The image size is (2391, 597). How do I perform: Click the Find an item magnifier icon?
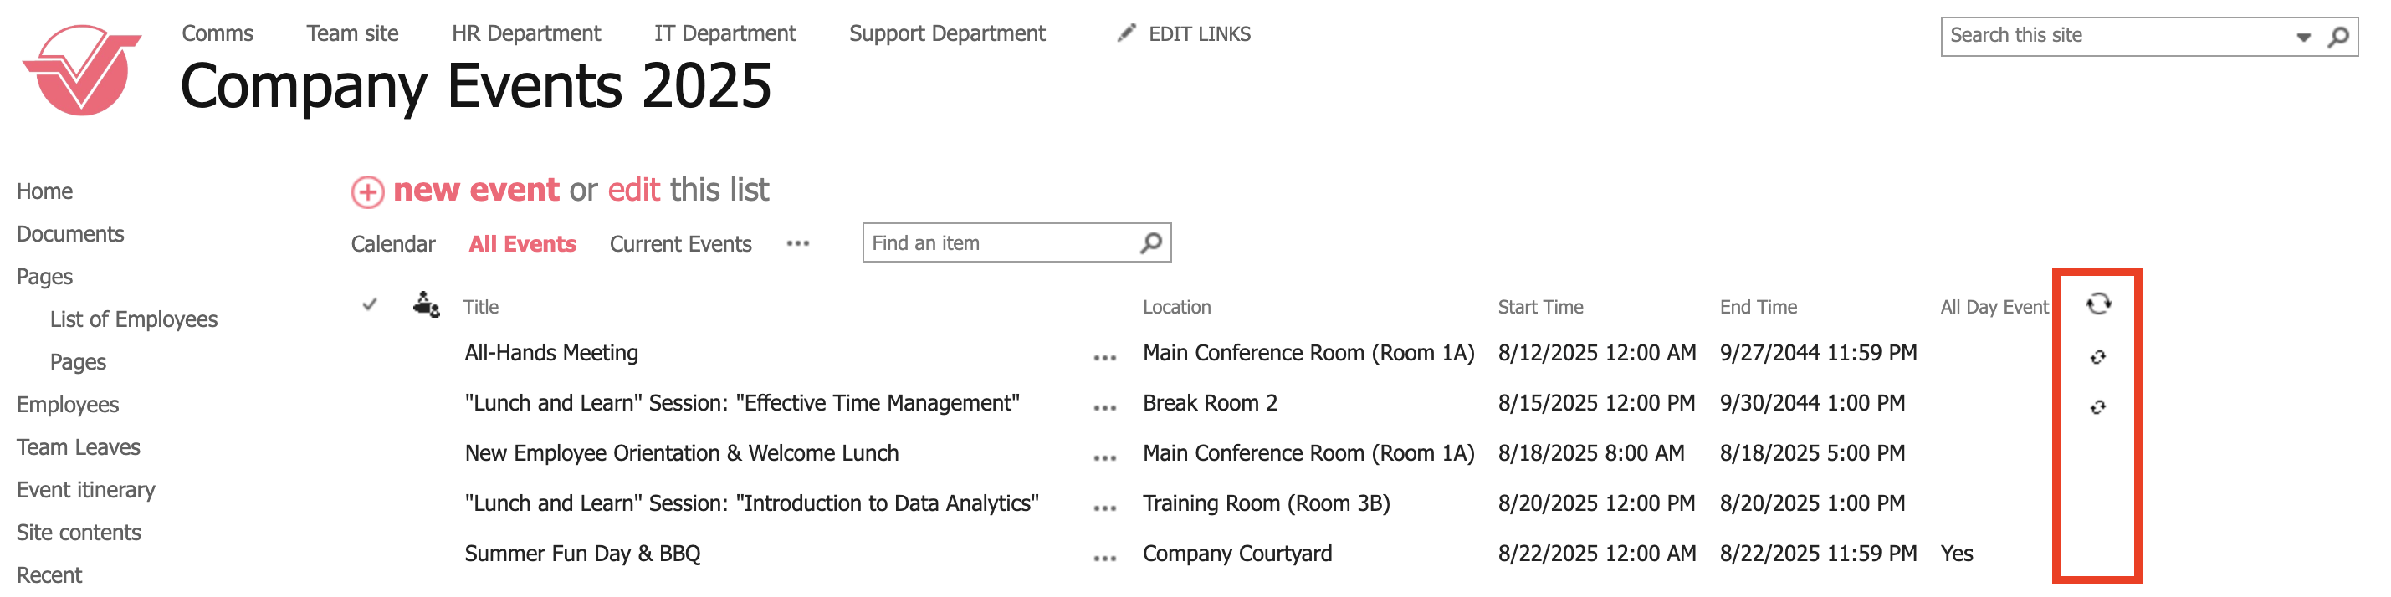pos(1151,242)
